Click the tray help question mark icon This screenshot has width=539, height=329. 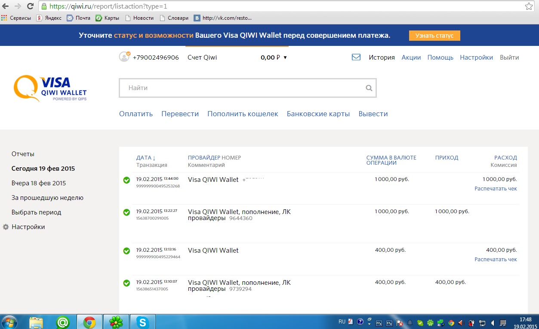tap(360, 322)
